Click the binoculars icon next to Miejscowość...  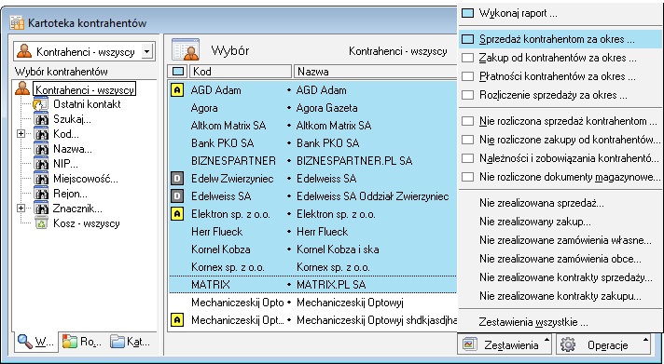pos(41,179)
